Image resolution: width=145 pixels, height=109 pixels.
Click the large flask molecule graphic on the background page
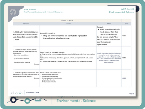pos(26,100)
